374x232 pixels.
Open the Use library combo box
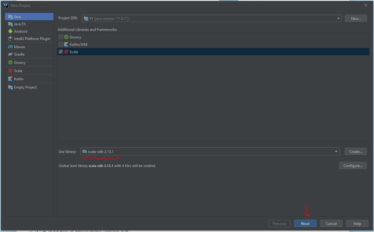(210, 151)
